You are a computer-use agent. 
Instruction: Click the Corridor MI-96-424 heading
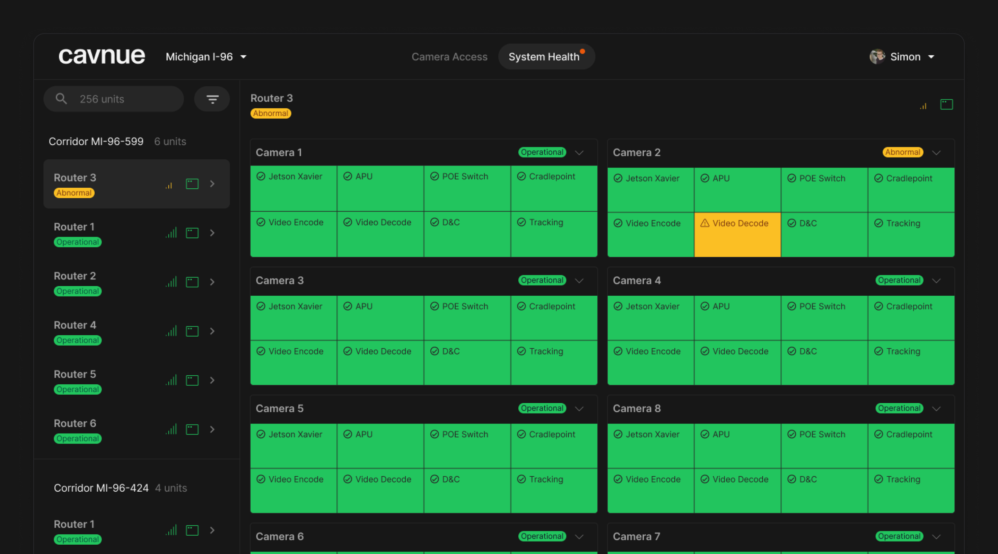[x=101, y=488]
